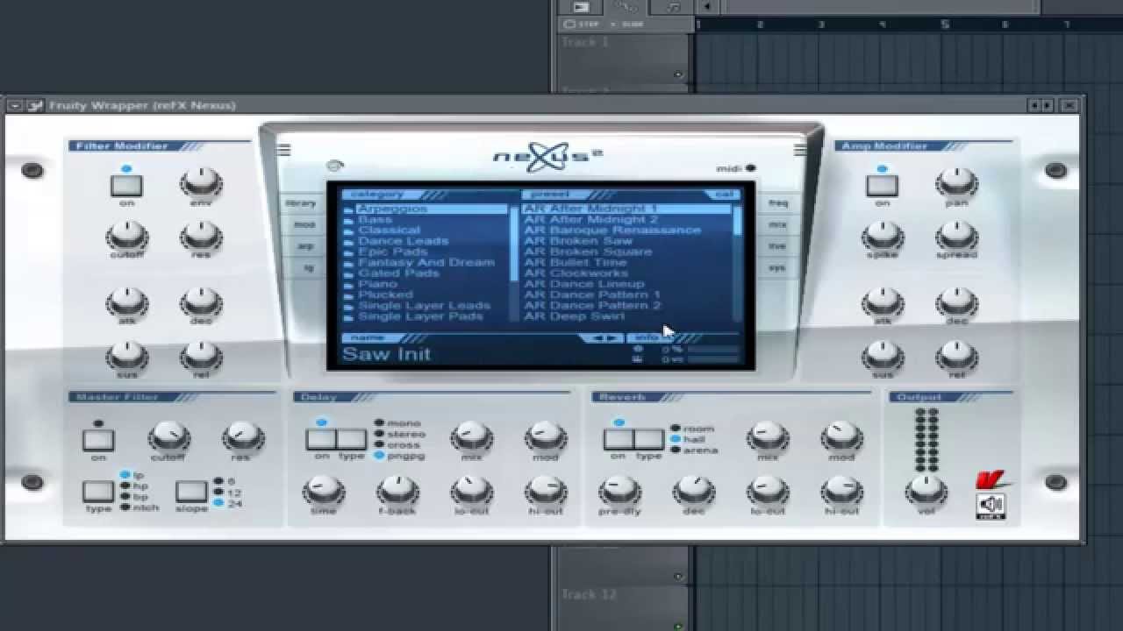Click the speaker icon above reFX label
Image resolution: width=1123 pixels, height=631 pixels.
click(x=991, y=504)
